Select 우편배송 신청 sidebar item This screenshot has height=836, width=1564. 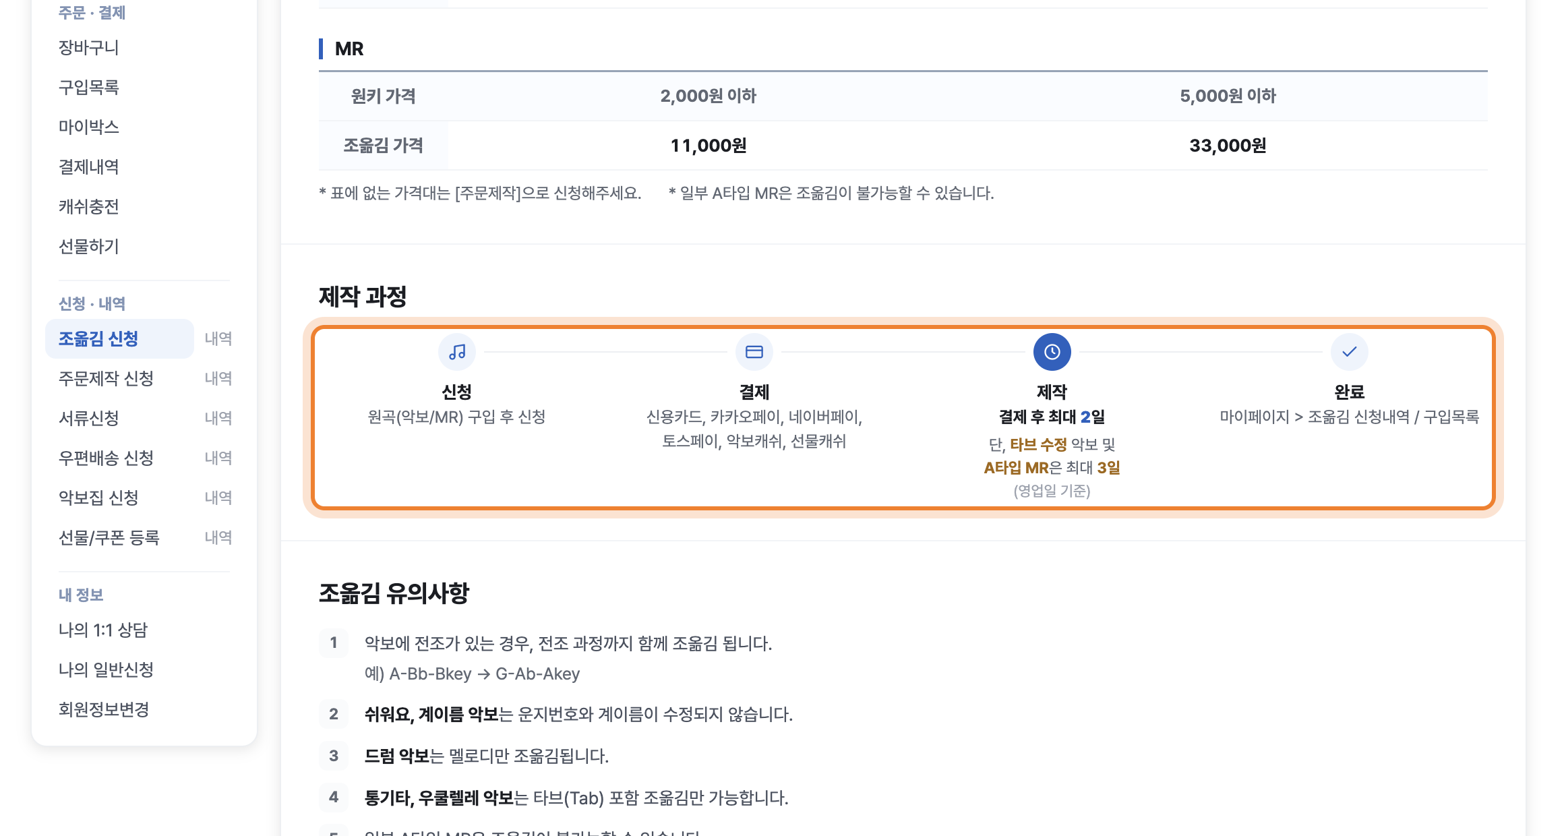click(106, 458)
